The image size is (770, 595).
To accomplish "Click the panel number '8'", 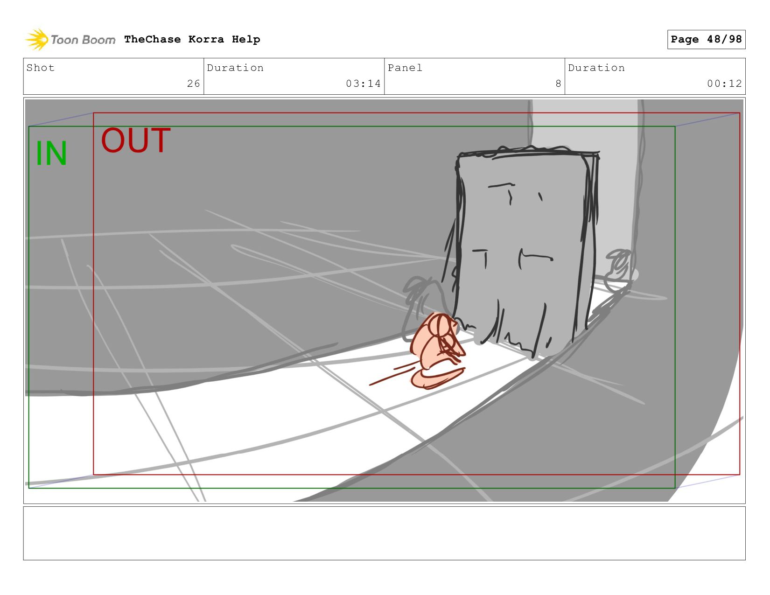I will pyautogui.click(x=558, y=84).
